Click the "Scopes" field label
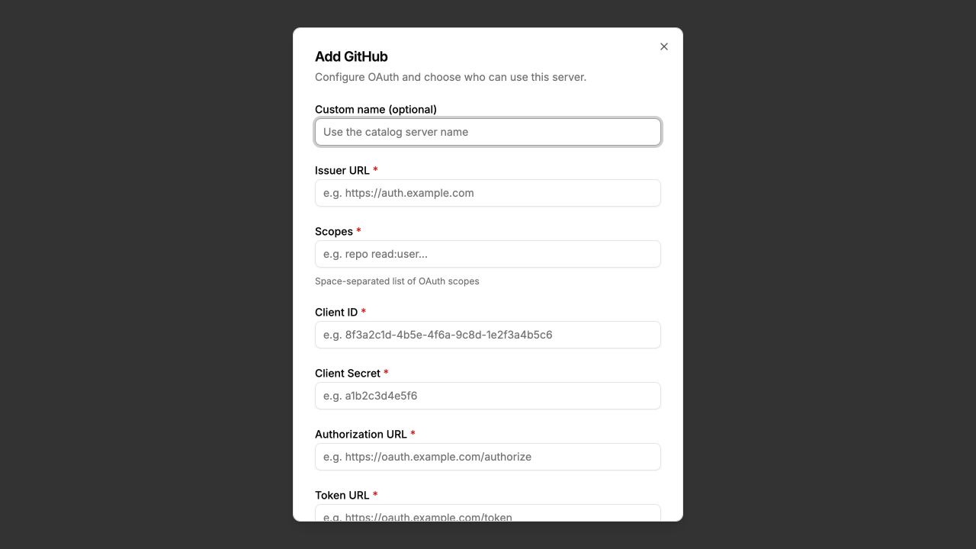The image size is (976, 549). click(x=334, y=231)
